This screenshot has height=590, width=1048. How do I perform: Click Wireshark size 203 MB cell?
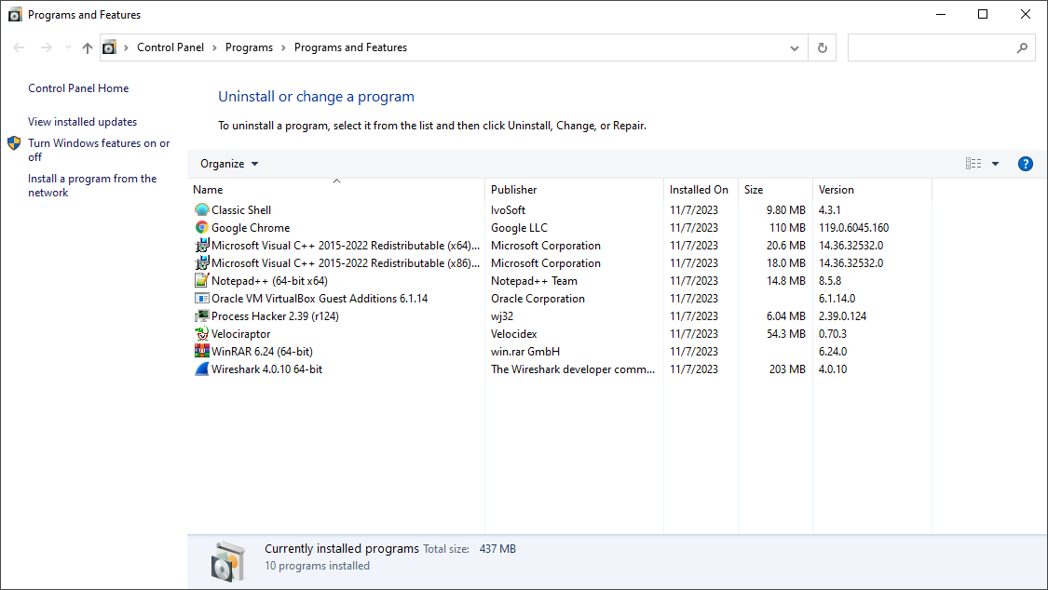[787, 369]
